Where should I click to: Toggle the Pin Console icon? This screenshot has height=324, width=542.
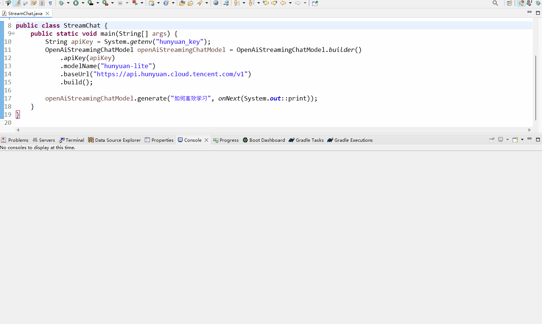(492, 140)
